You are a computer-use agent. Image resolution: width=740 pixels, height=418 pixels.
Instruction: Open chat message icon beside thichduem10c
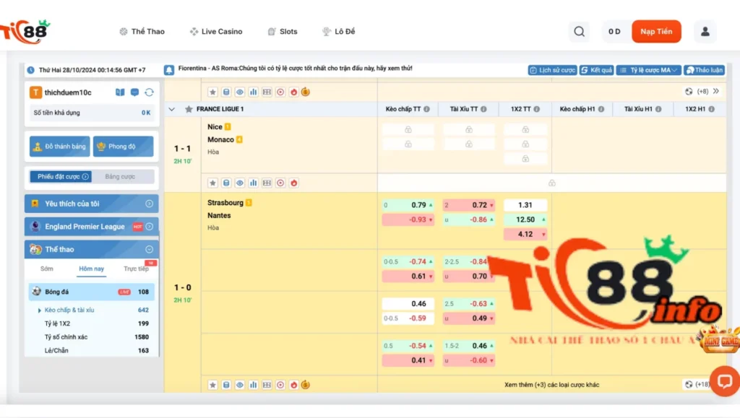(135, 92)
